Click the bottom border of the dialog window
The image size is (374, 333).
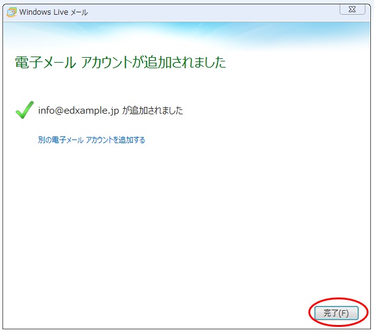[184, 330]
